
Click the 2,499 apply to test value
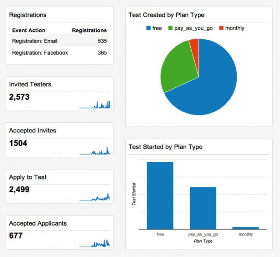click(19, 189)
